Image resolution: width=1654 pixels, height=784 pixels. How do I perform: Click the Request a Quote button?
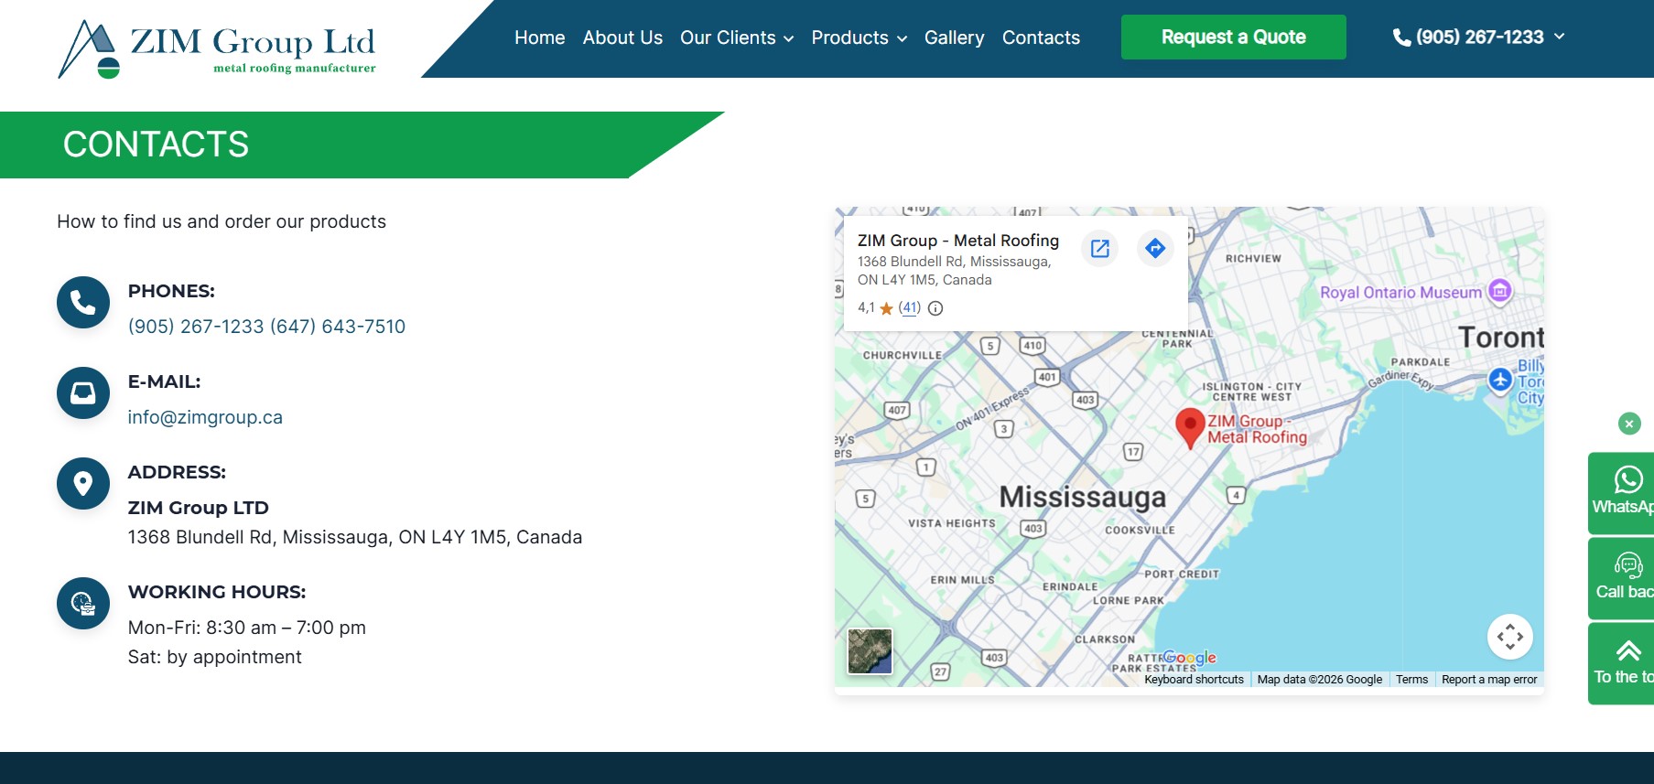1233,38
